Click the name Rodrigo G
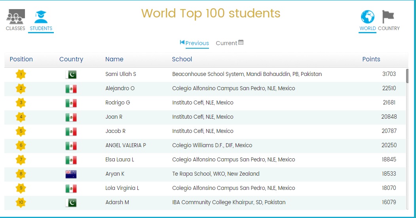This screenshot has height=218, width=416. 118,102
